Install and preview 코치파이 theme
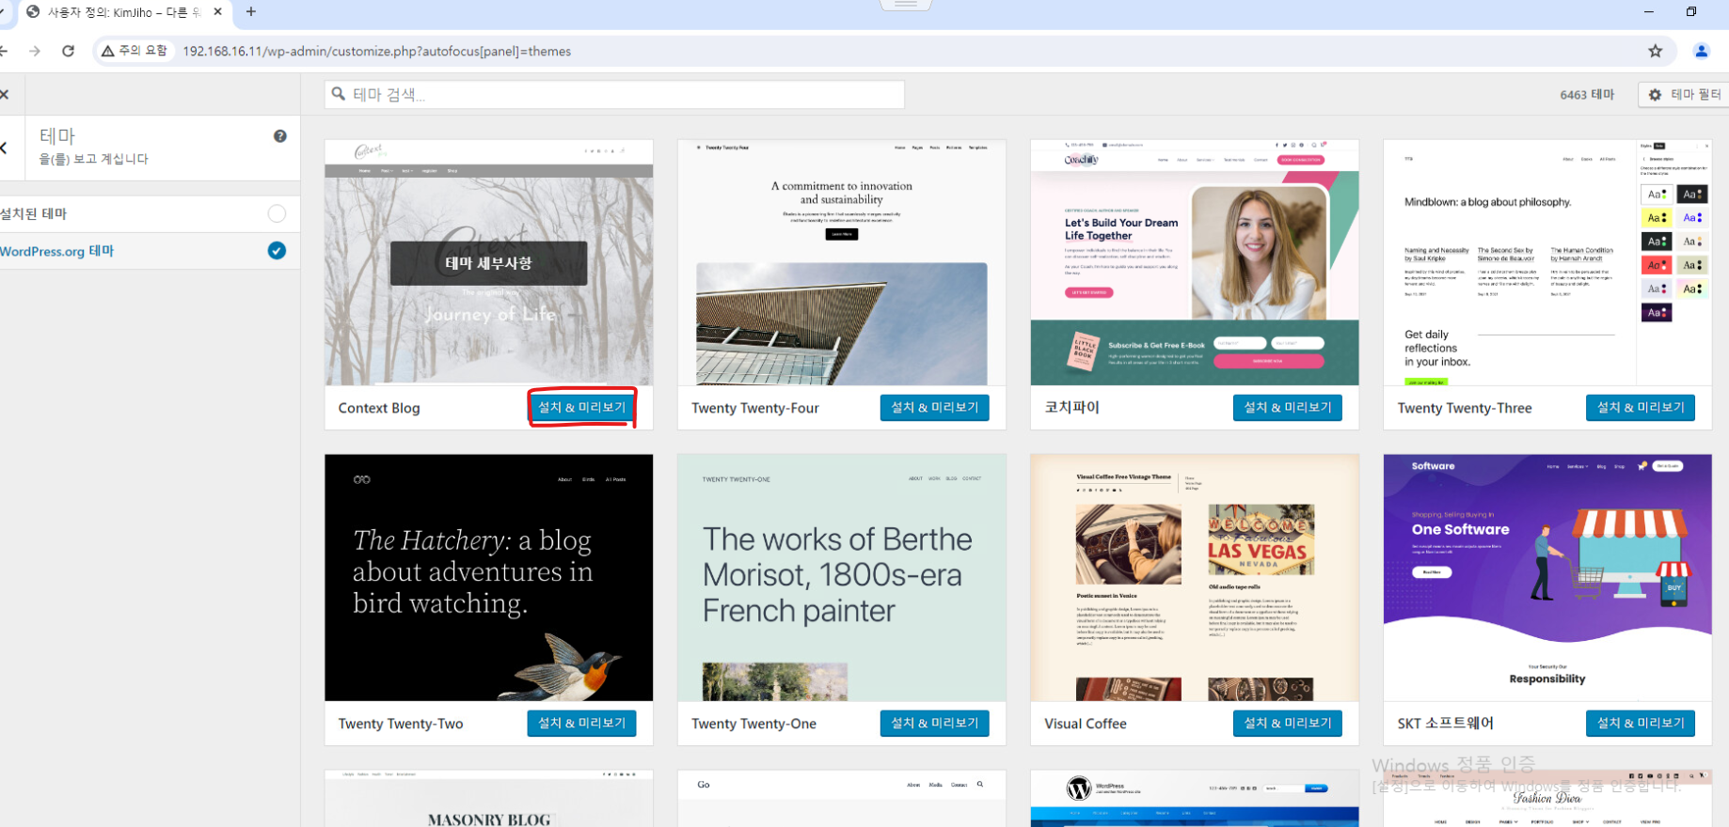Screen dimensions: 1729x827 click(x=1287, y=408)
